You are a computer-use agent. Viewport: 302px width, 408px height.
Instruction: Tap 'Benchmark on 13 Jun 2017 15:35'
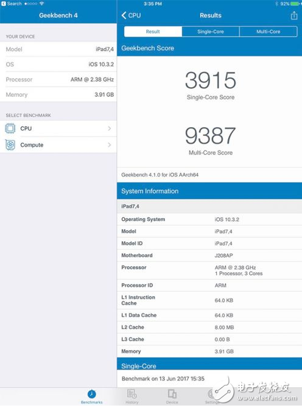(x=163, y=379)
